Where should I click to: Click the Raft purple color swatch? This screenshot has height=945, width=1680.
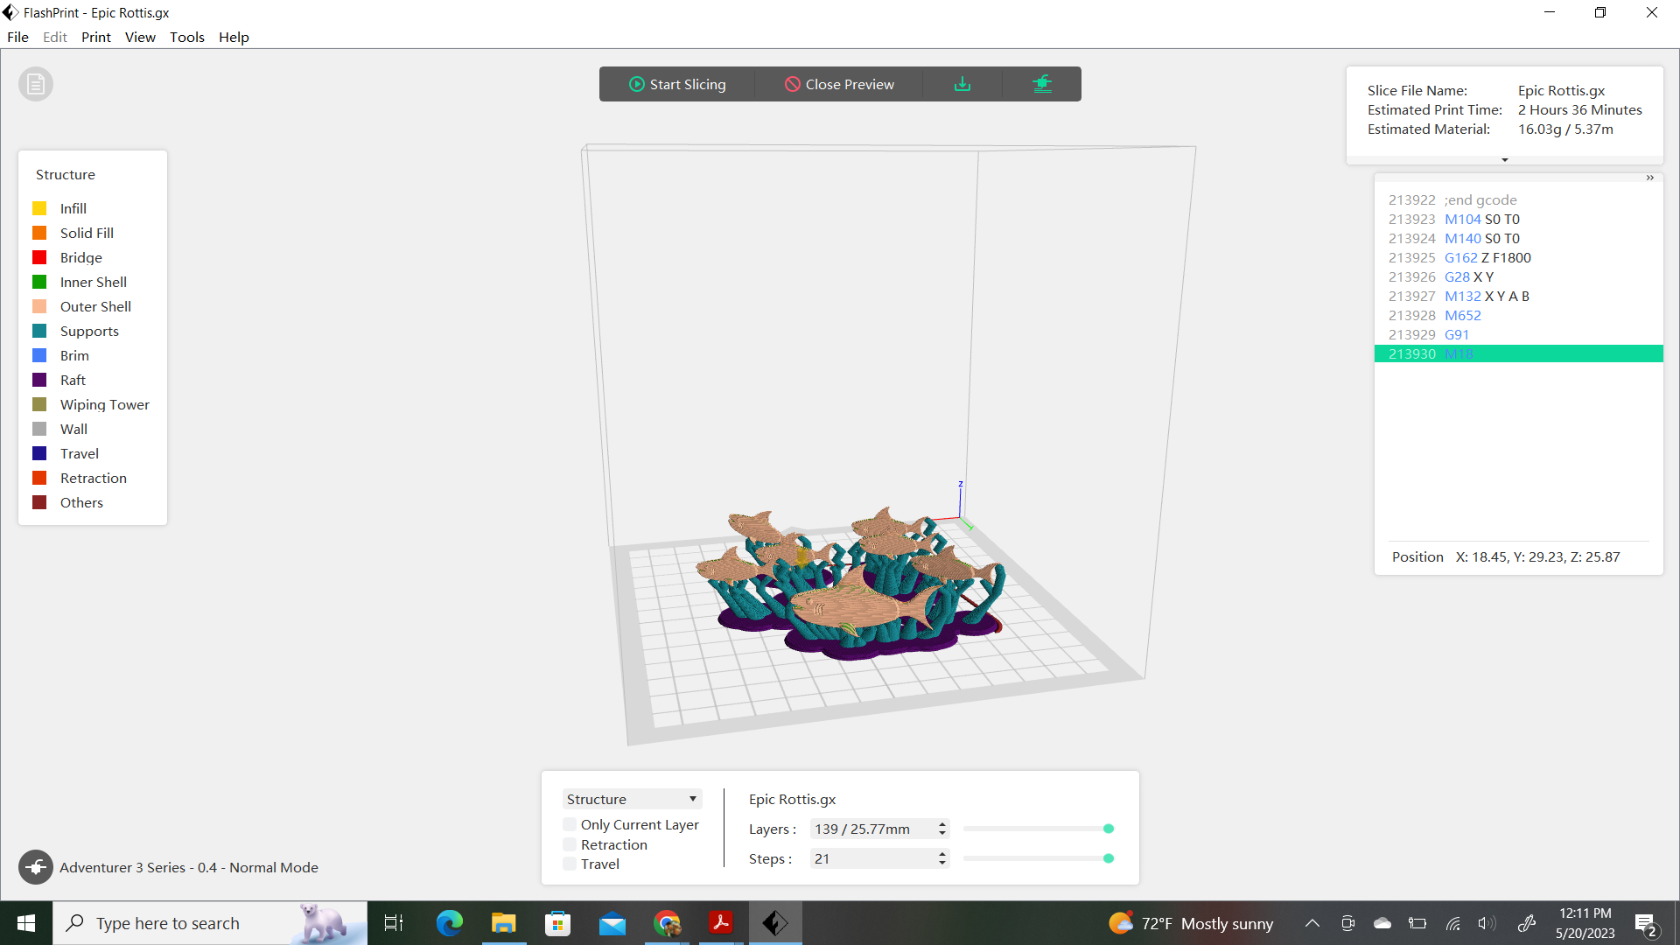point(39,380)
